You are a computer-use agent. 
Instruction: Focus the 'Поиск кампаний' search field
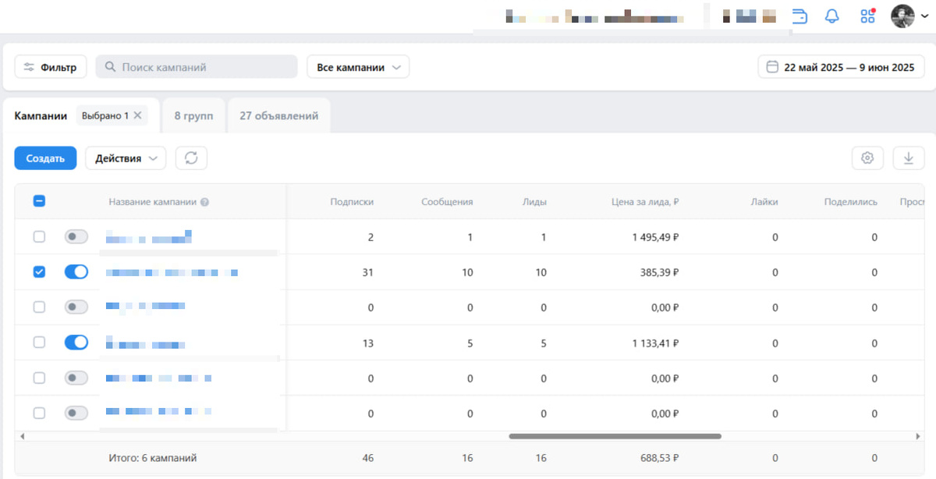click(x=197, y=67)
